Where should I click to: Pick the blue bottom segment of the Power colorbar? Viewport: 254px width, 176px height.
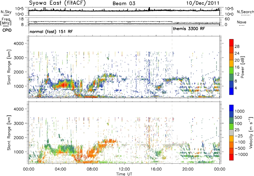coord(231,91)
